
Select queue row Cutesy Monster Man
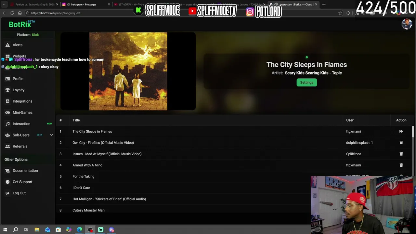[199, 210]
